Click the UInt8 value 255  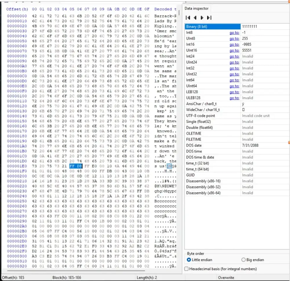click(245, 39)
